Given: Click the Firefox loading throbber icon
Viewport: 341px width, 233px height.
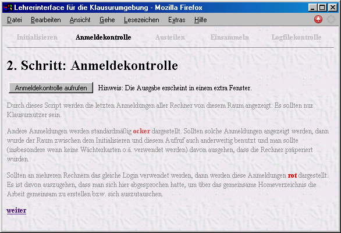Looking at the screenshot, I should pyautogui.click(x=331, y=19).
